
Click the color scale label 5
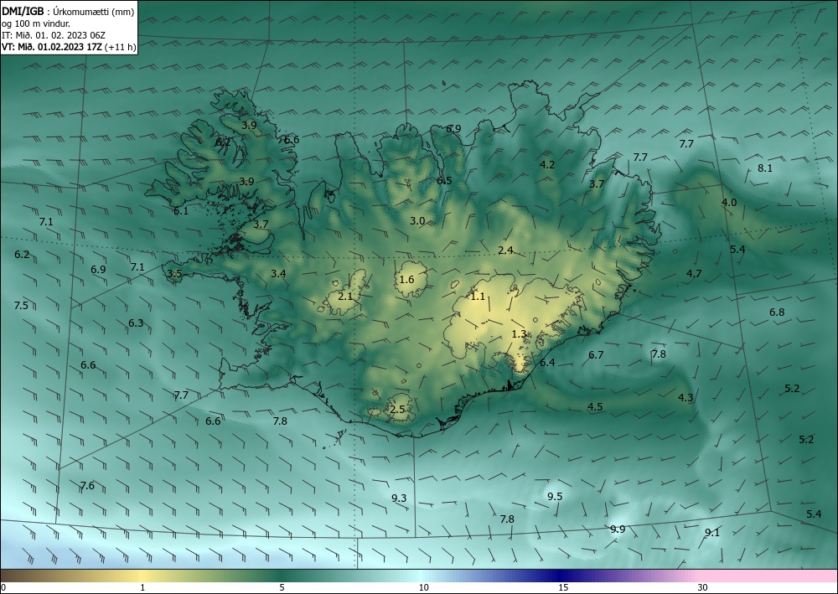coord(282,588)
